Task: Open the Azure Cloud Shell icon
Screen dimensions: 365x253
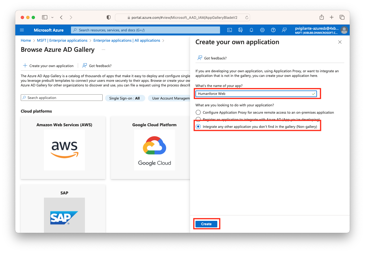Action: [230, 30]
